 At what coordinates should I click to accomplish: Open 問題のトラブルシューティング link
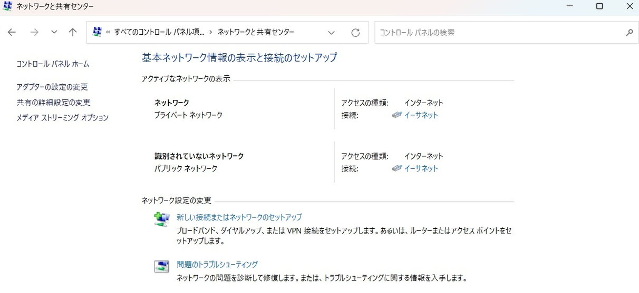tap(217, 265)
